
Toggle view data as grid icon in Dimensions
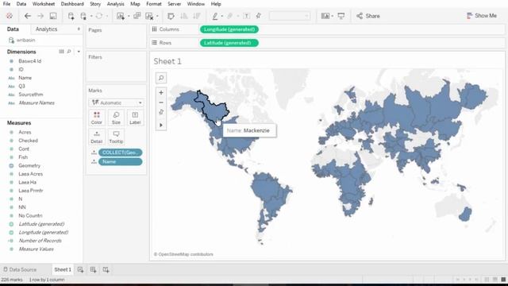(x=61, y=52)
